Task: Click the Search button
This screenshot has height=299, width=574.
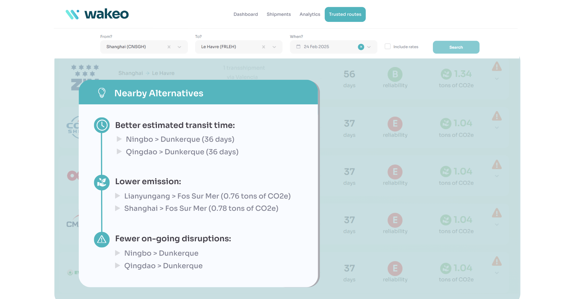Action: (456, 47)
